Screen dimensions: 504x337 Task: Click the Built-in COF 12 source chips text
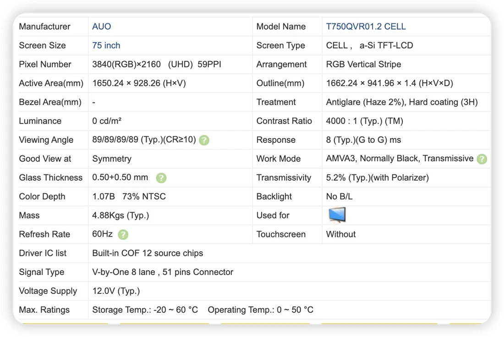click(148, 253)
